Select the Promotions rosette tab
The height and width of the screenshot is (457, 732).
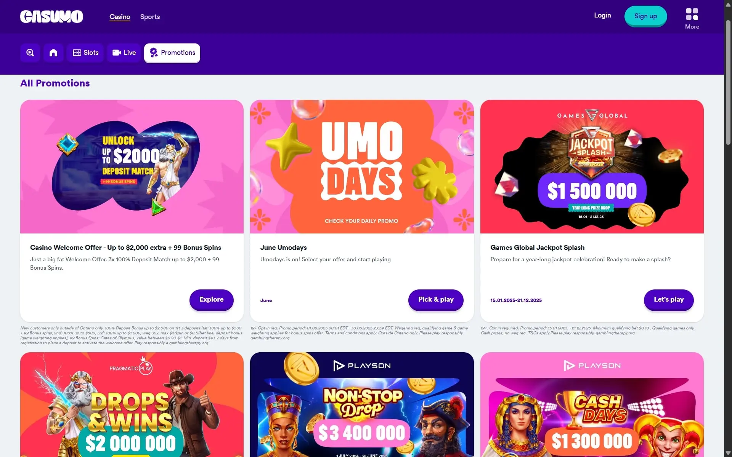point(172,53)
